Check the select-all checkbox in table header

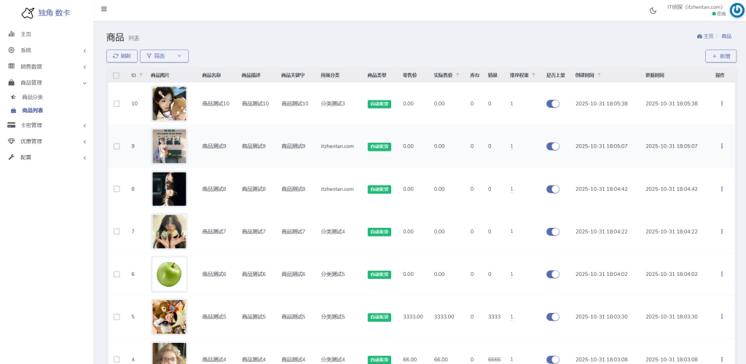click(x=117, y=75)
